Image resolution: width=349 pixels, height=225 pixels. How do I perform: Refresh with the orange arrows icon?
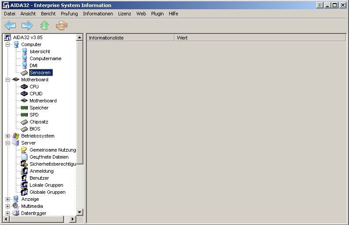62,25
